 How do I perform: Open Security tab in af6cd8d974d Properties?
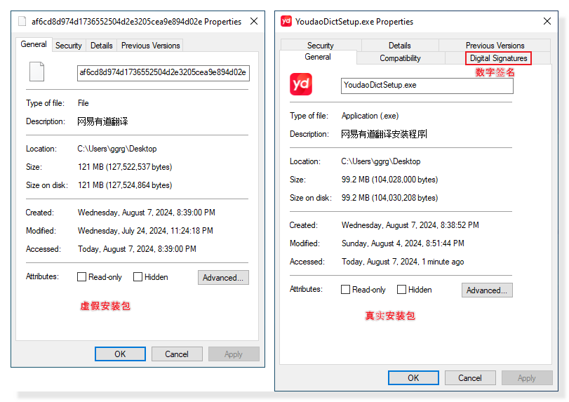69,46
